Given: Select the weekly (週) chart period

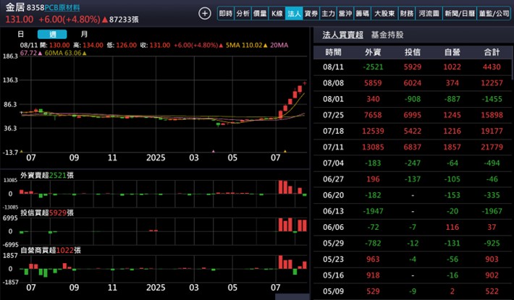Looking at the screenshot, I should click(x=51, y=34).
